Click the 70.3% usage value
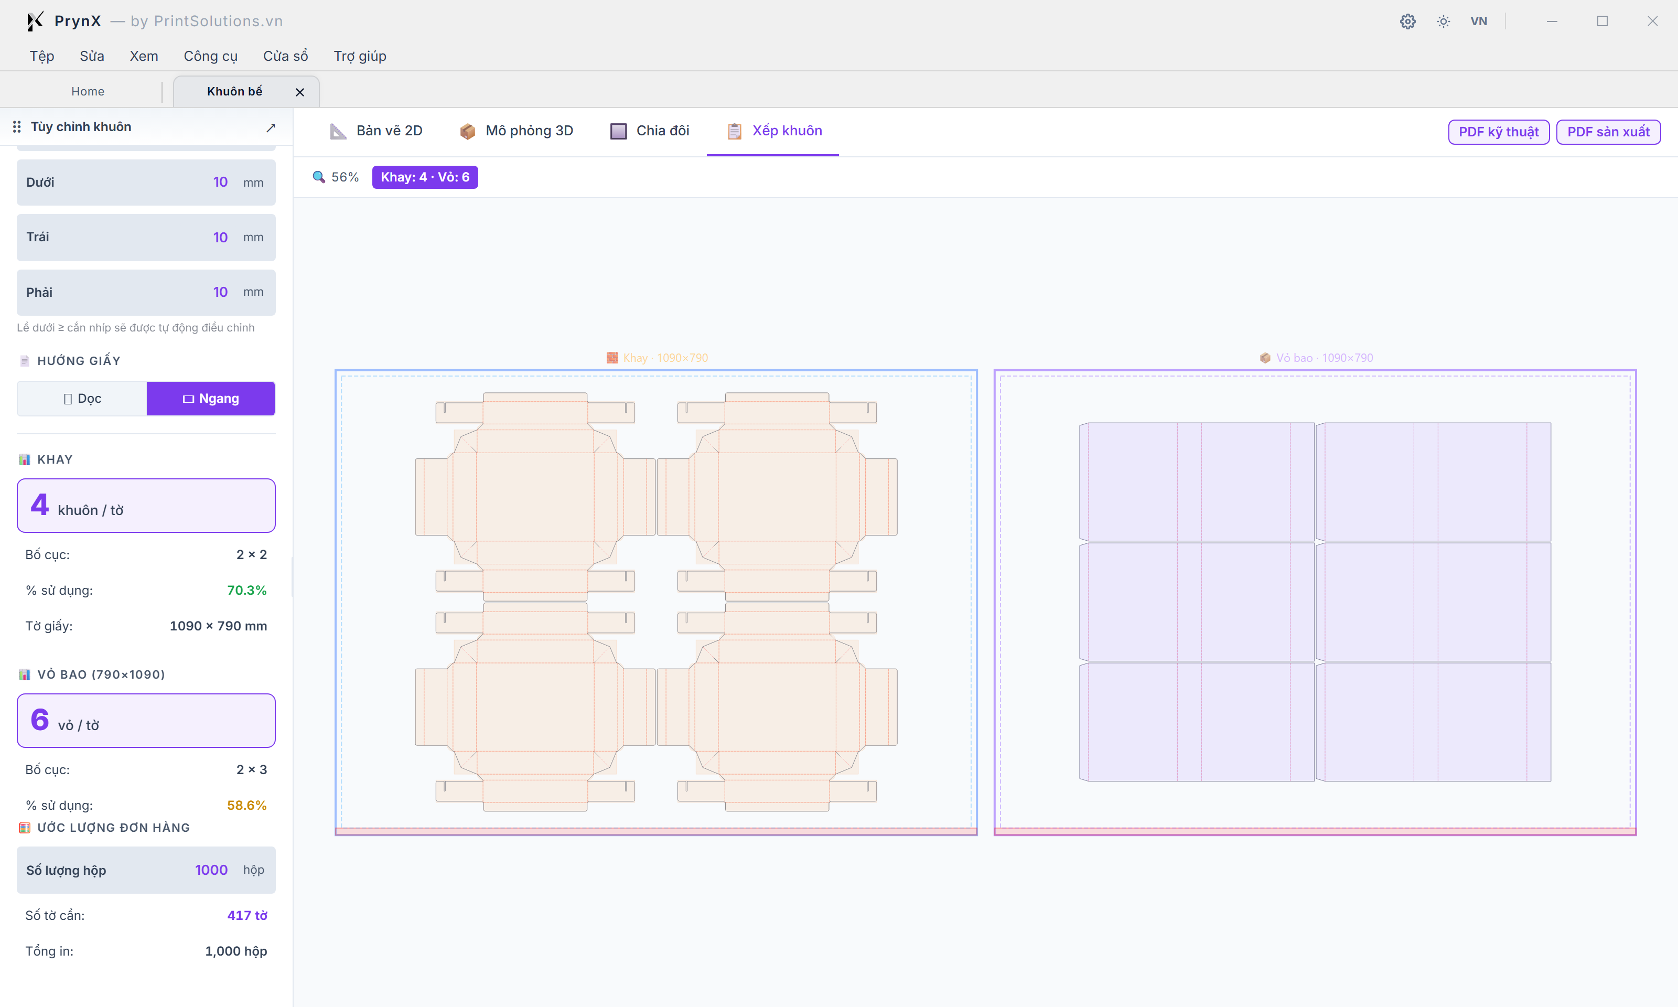The height and width of the screenshot is (1007, 1678). [x=247, y=591]
